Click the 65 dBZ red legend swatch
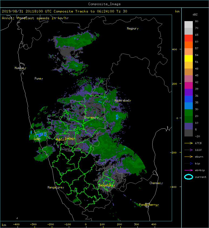The width and height of the screenshot is (209, 228). pyautogui.click(x=188, y=38)
